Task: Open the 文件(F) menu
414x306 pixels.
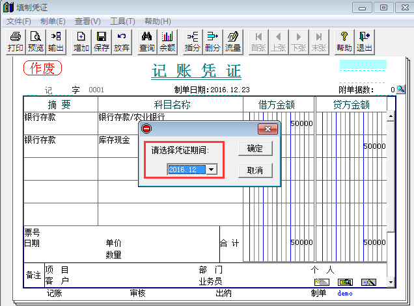Action: tap(20, 21)
